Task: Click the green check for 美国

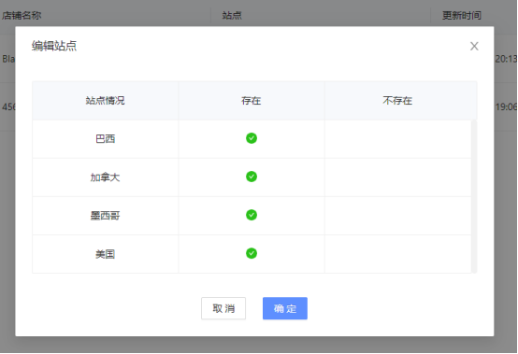Action: [252, 253]
